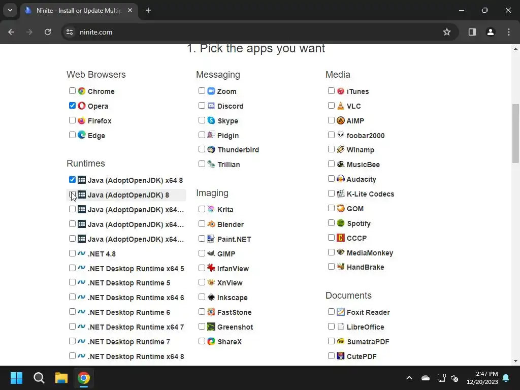Open the Windows Start menu

click(16, 378)
